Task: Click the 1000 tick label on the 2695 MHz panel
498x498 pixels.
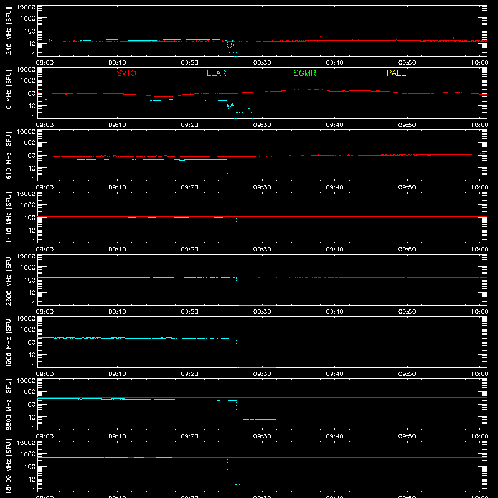Action: click(x=28, y=268)
